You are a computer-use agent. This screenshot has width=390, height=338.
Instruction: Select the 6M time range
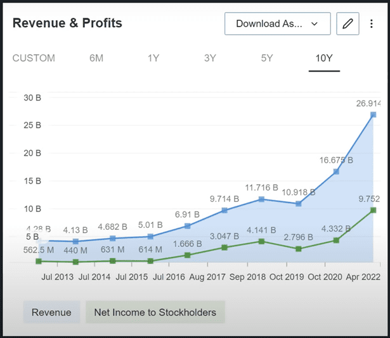[96, 58]
